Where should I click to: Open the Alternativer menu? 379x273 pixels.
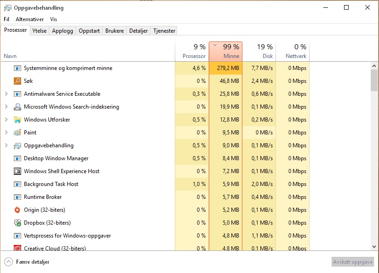[x=30, y=19]
